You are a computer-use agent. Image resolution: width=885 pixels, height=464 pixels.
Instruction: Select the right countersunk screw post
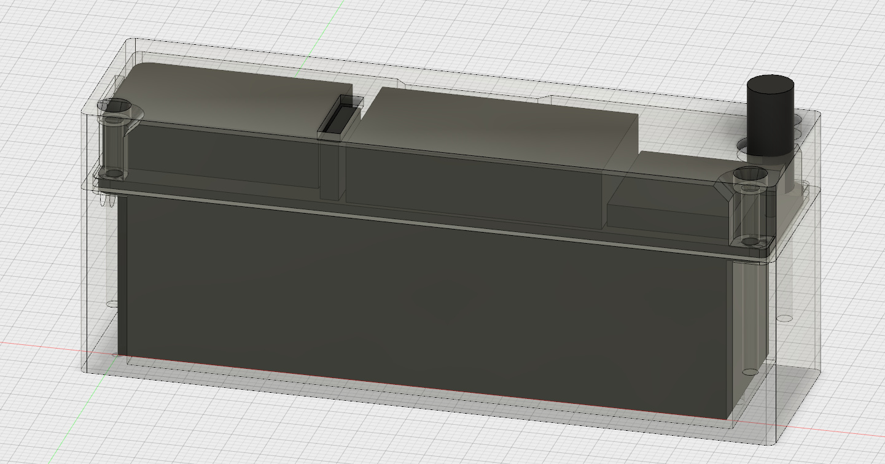coord(751,206)
